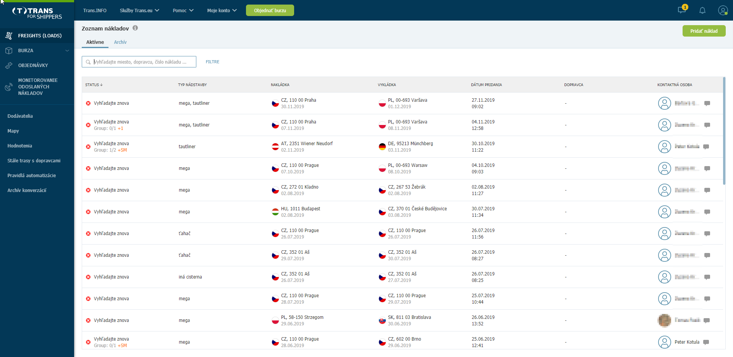Click red status icon in Kladno row
Image resolution: width=733 pixels, height=357 pixels.
88,190
